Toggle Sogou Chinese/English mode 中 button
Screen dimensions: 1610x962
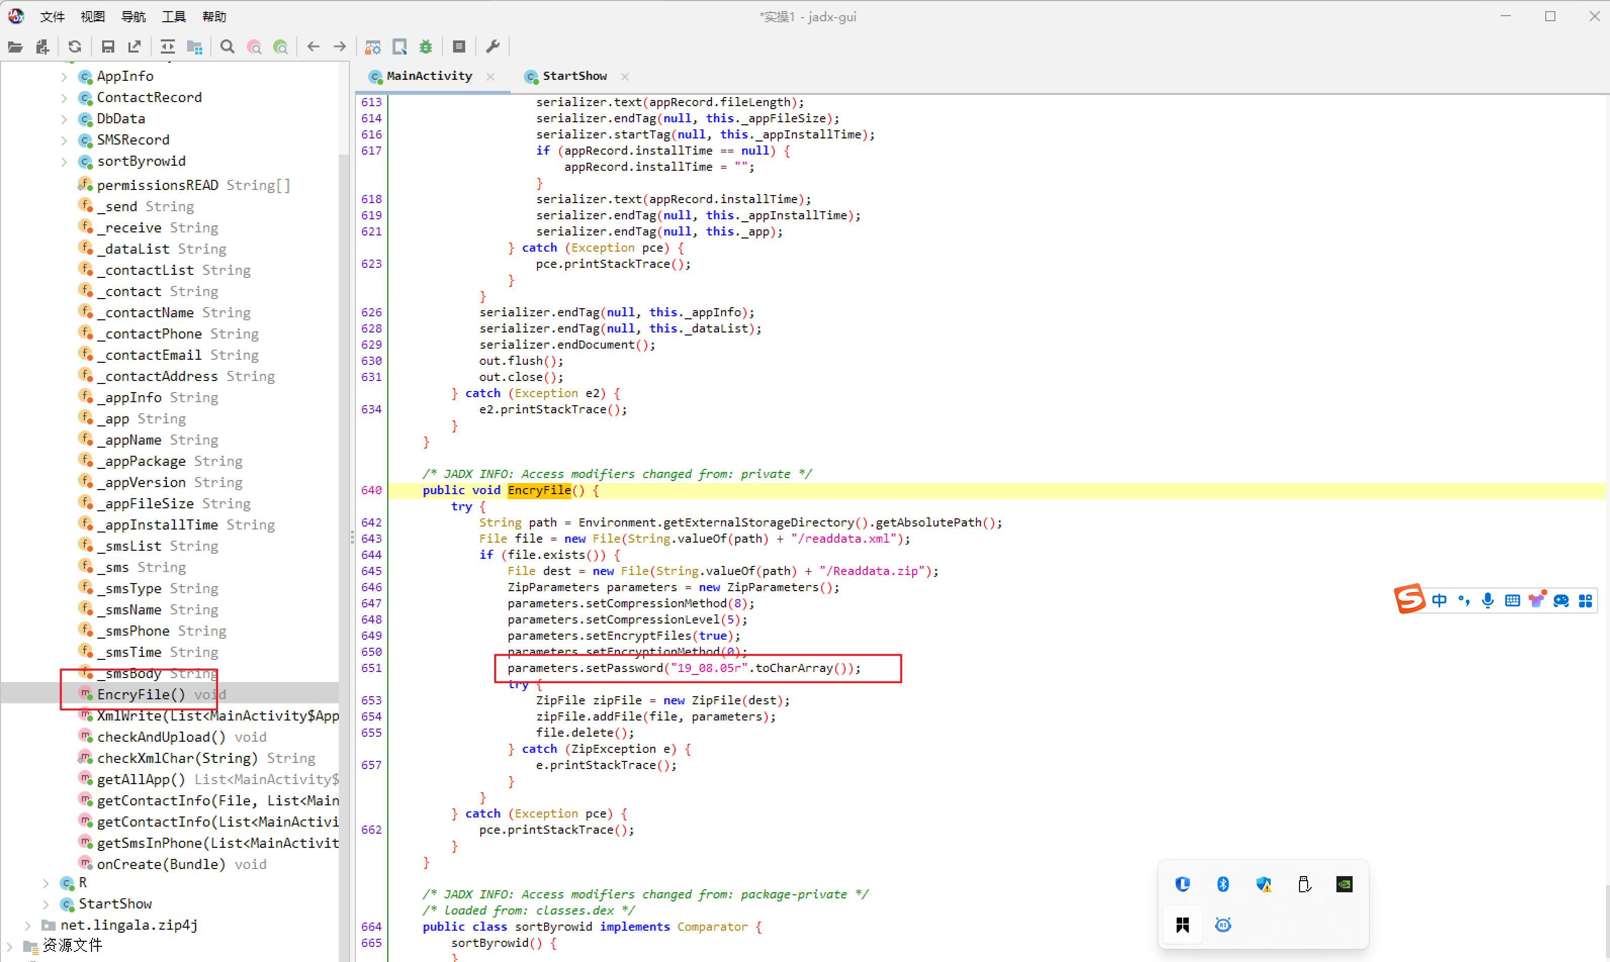pos(1440,600)
